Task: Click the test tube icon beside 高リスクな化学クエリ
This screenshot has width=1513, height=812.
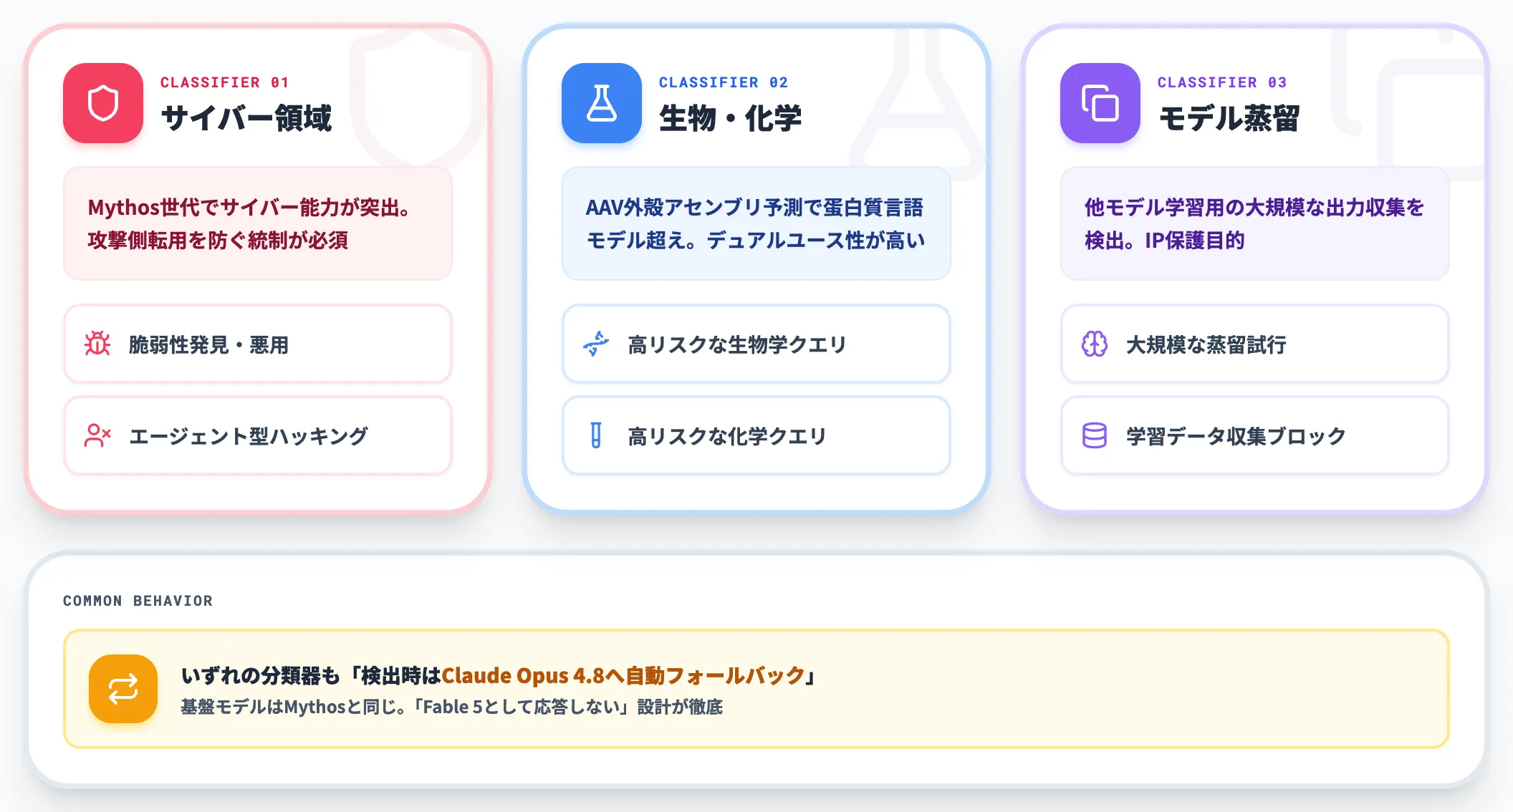Action: 596,435
